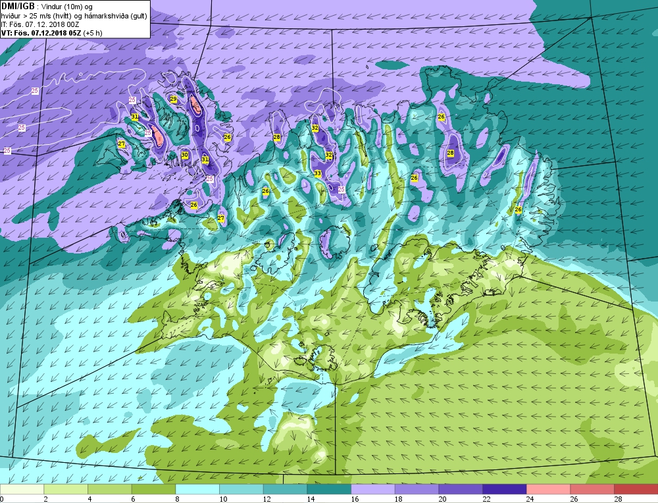The width and height of the screenshot is (658, 503).
Task: Select the yellow 30 gust label on map
Action: tap(185, 155)
